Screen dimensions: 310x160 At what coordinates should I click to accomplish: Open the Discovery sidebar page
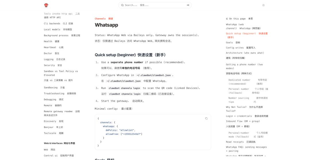tap(54, 121)
